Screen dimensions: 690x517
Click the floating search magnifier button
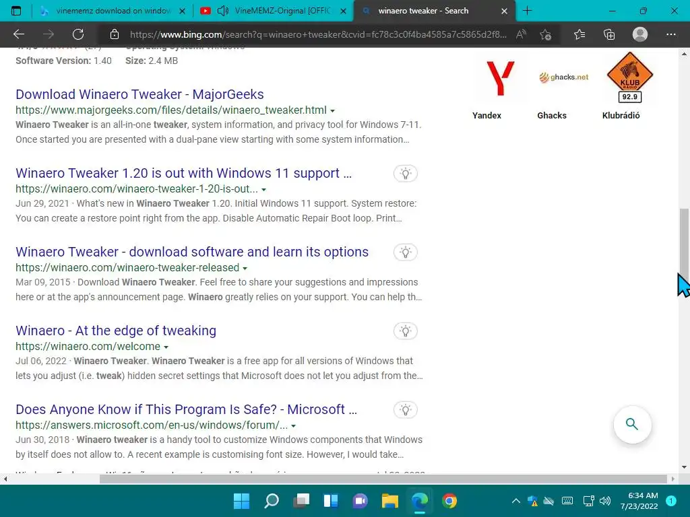(x=632, y=424)
